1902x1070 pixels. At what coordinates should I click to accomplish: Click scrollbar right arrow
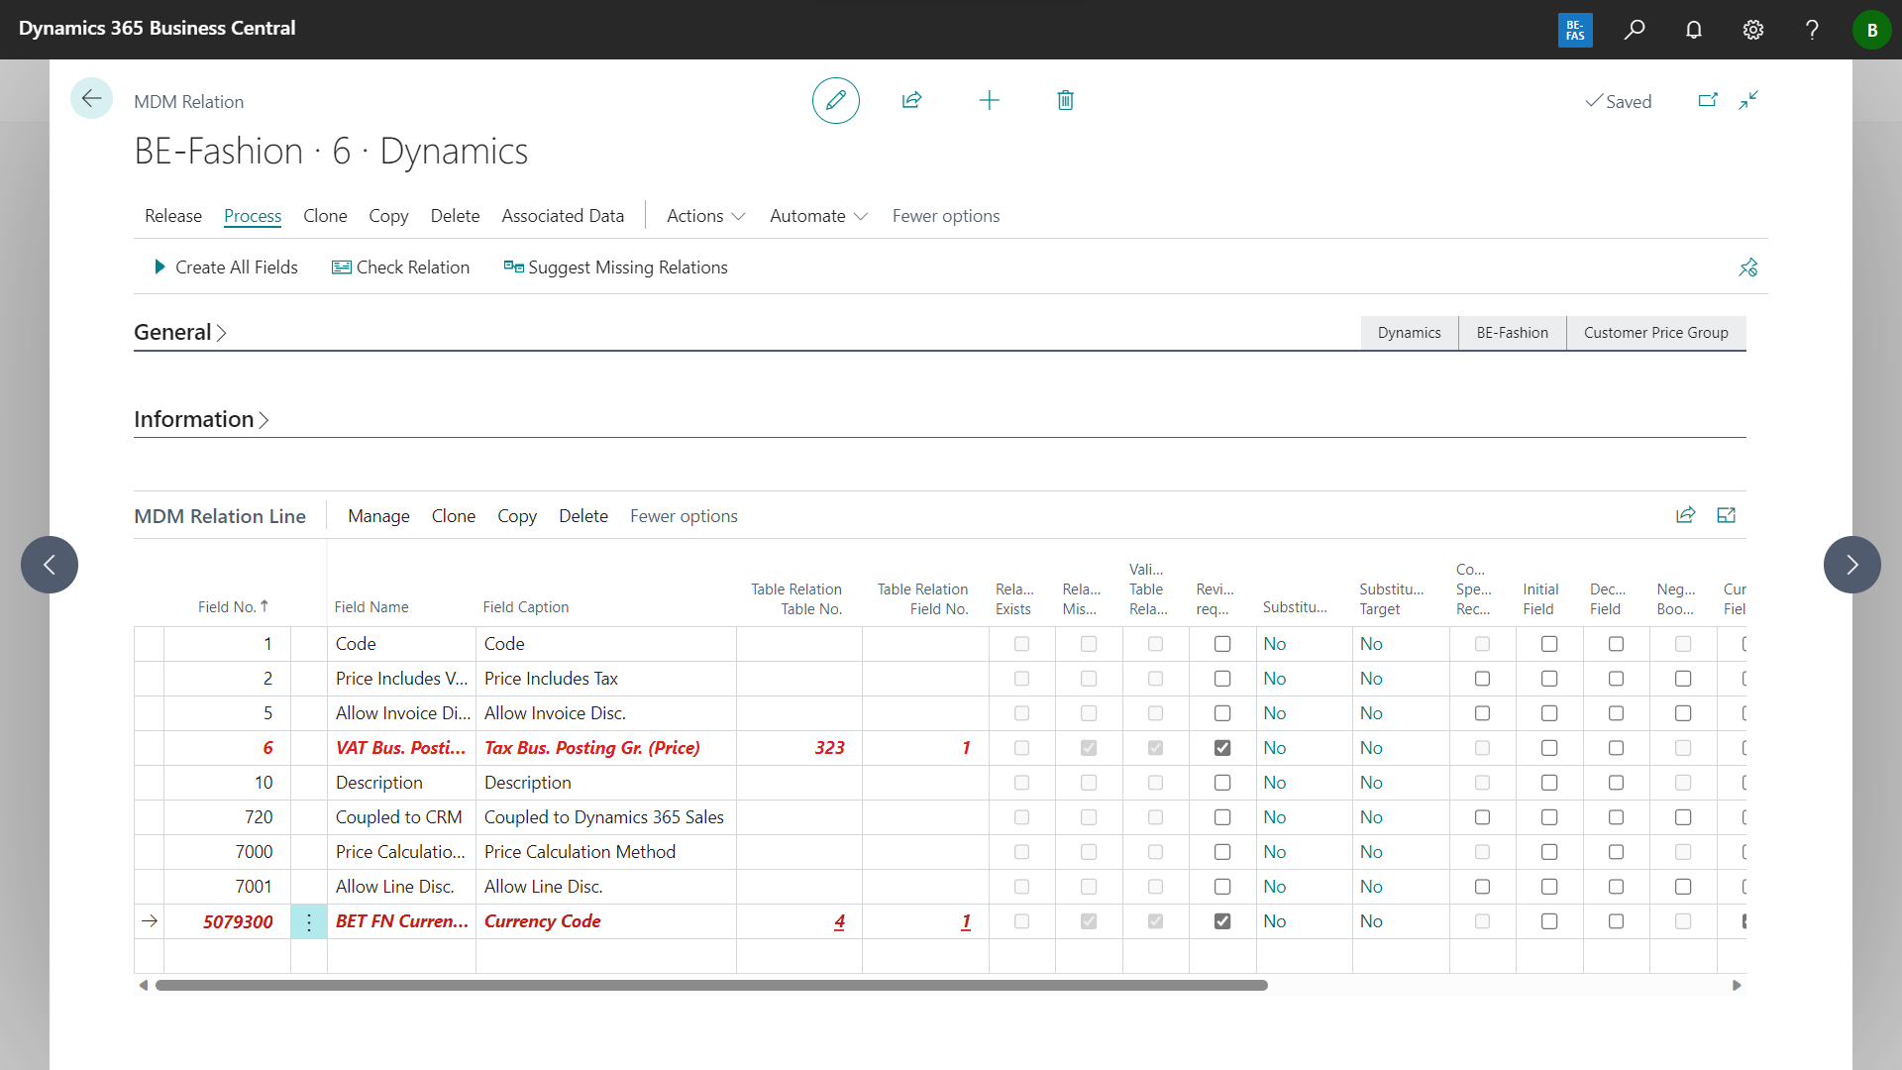[x=1737, y=985]
